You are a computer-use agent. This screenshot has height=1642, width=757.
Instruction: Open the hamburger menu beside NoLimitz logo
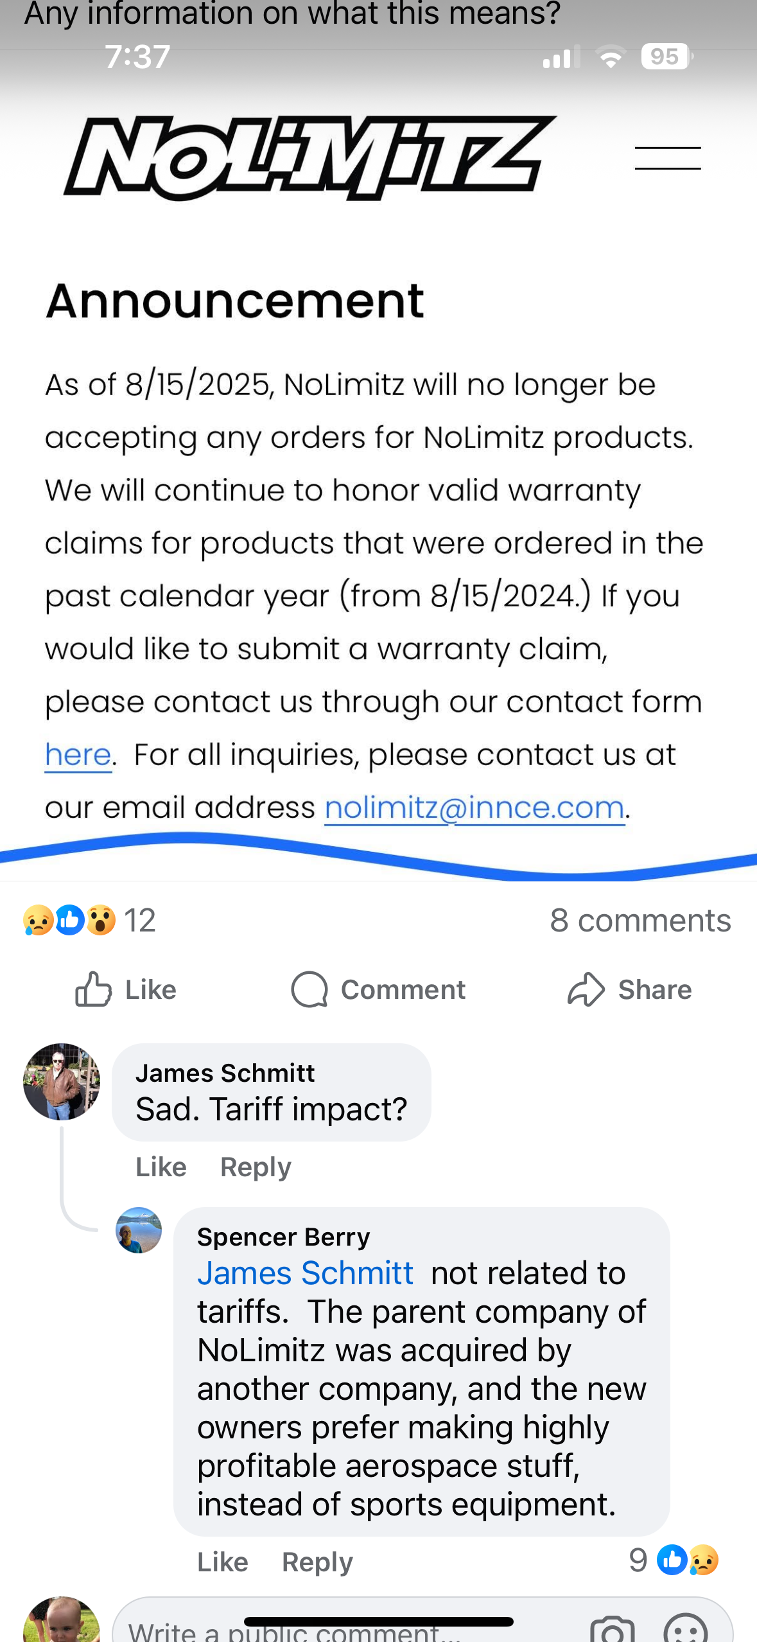click(668, 158)
